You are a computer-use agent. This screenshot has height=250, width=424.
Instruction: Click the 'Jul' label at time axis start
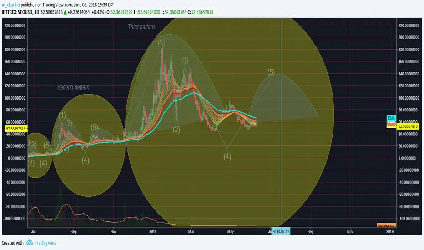(x=34, y=232)
